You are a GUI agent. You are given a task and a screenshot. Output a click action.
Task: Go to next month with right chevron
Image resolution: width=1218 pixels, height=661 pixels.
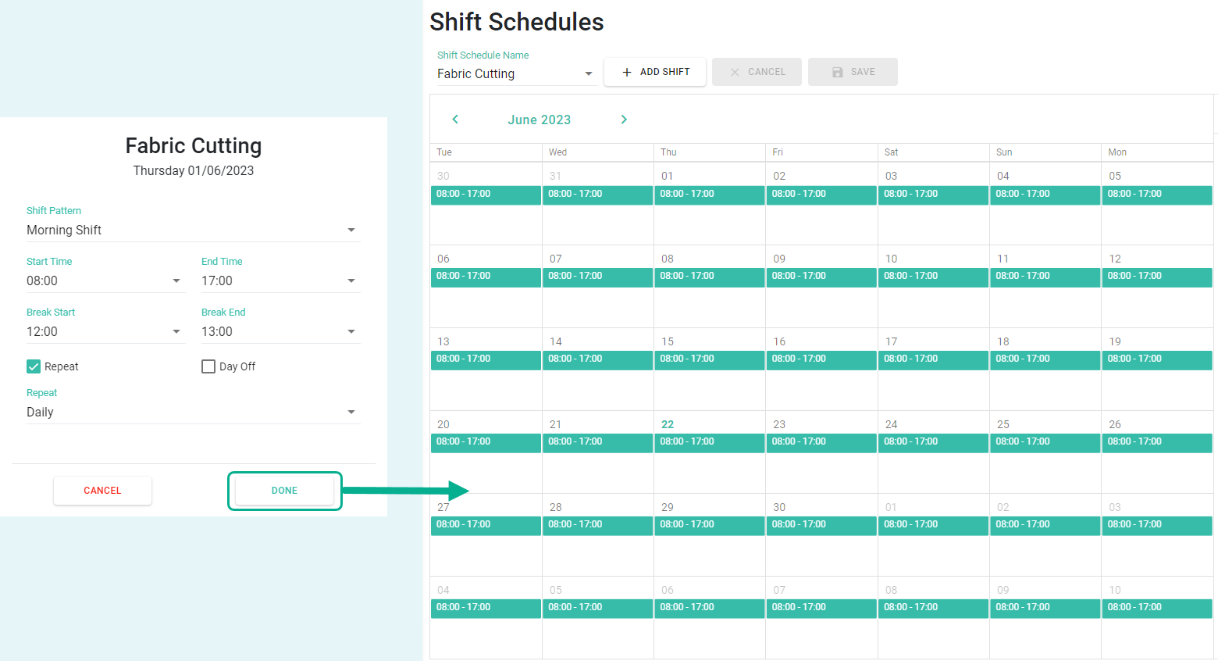[624, 120]
